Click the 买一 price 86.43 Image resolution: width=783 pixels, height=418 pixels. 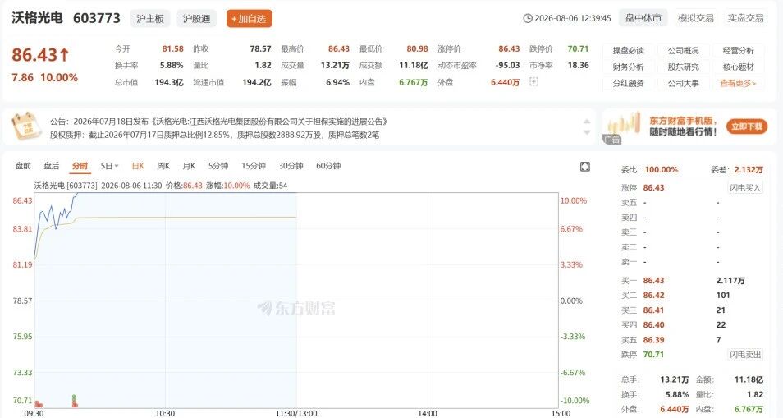tap(653, 281)
